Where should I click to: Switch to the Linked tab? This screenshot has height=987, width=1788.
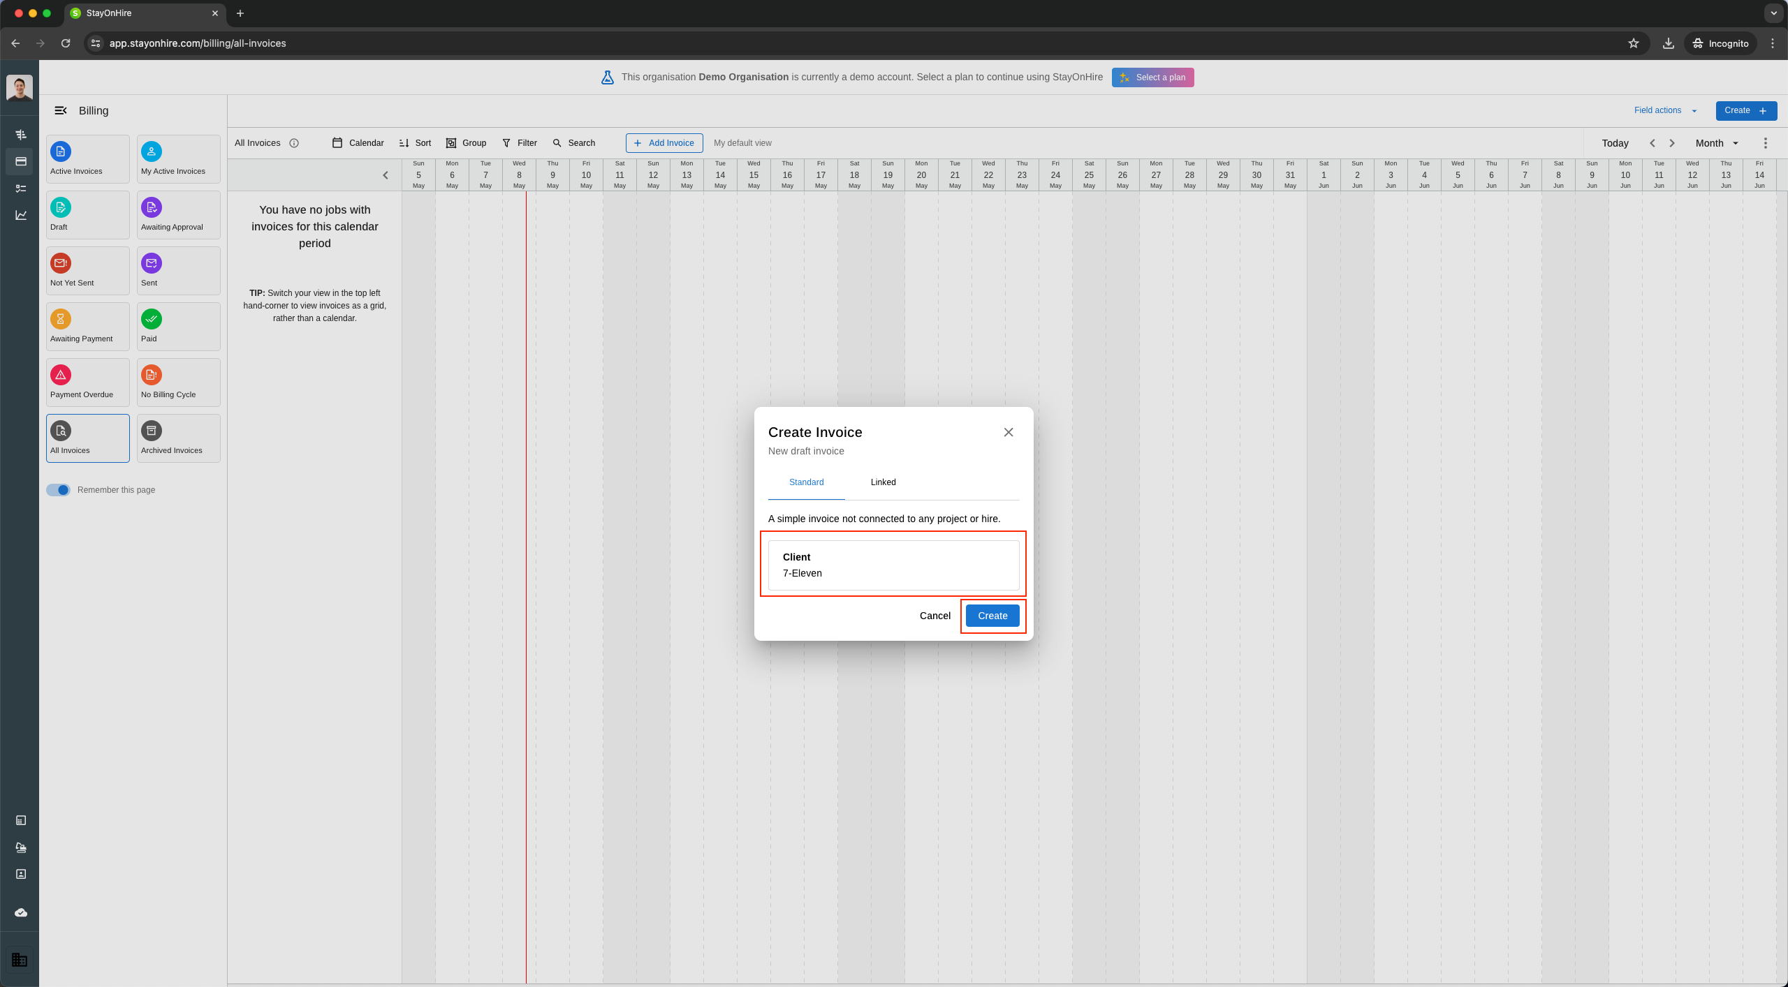(883, 482)
